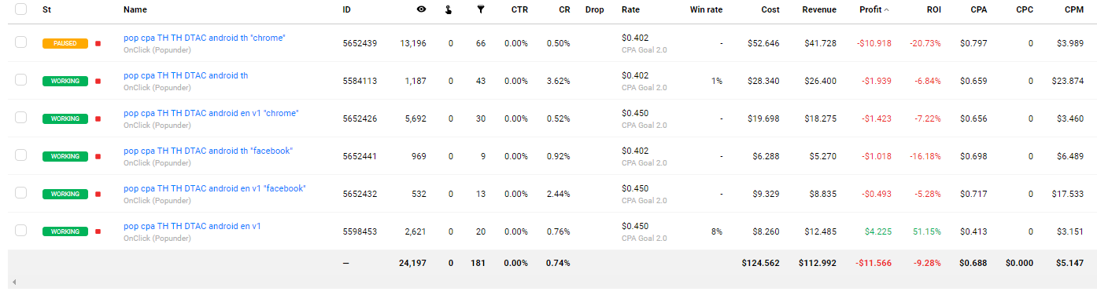Click WORKING badge for campaign 5652426

click(x=65, y=118)
